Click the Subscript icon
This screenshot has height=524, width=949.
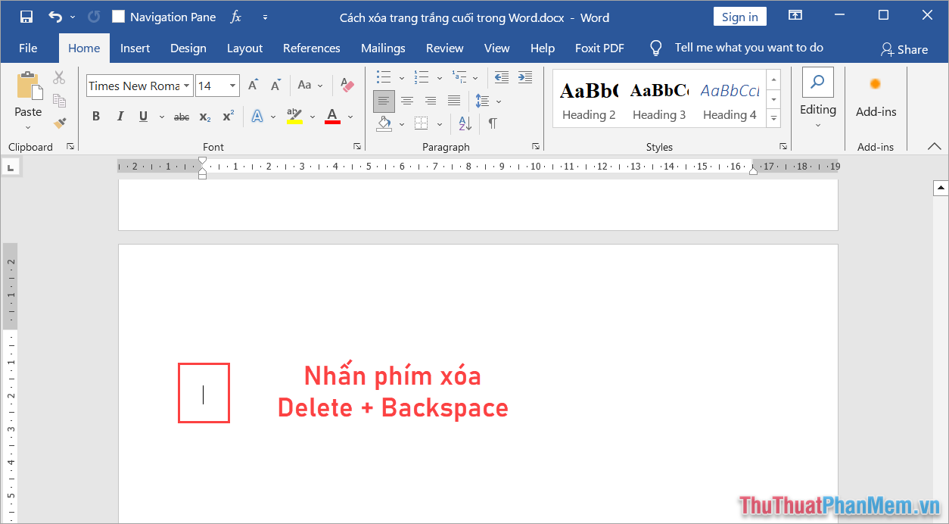pos(204,116)
